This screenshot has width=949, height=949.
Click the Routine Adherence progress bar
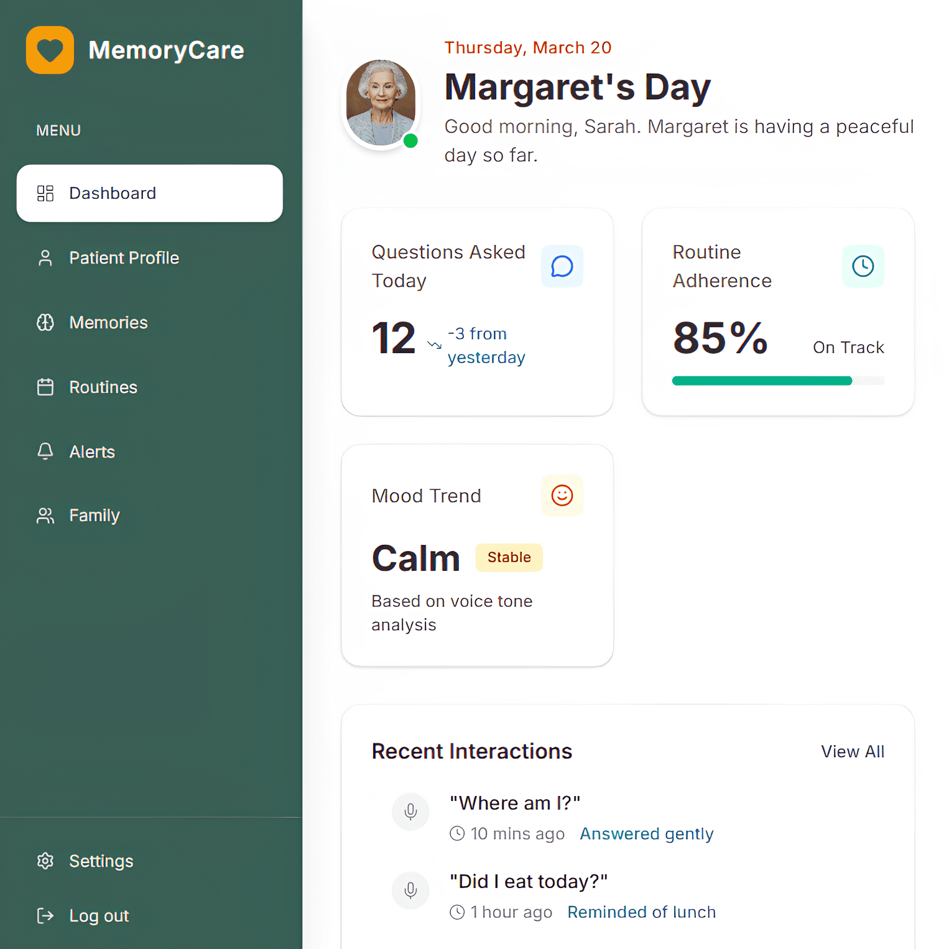777,381
